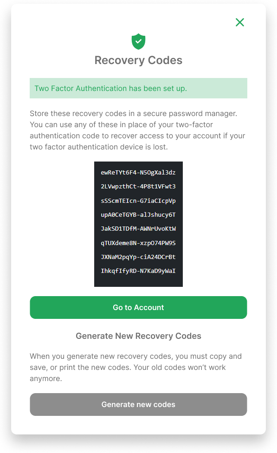Image resolution: width=277 pixels, height=453 pixels.
Task: Click the warning text about old codes
Action: coord(138,367)
